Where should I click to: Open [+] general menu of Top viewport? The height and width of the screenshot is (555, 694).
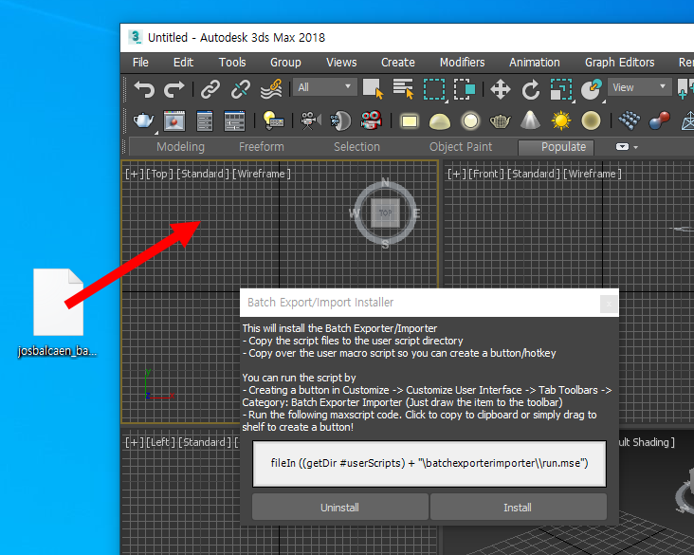click(134, 174)
